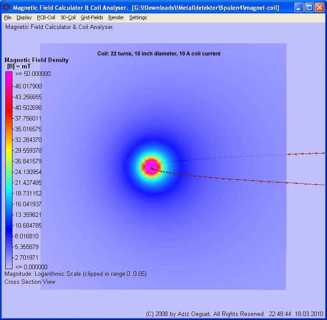Click the 'Magnetic Field Calculator & Coil Analyser.' heading text
The image size is (327, 320).
pyautogui.click(x=60, y=27)
